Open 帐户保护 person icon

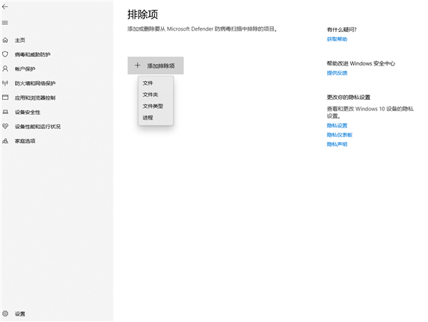[x=6, y=69]
